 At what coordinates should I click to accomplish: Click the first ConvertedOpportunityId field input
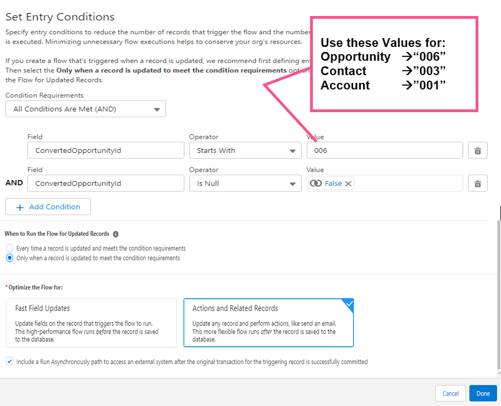pos(105,150)
